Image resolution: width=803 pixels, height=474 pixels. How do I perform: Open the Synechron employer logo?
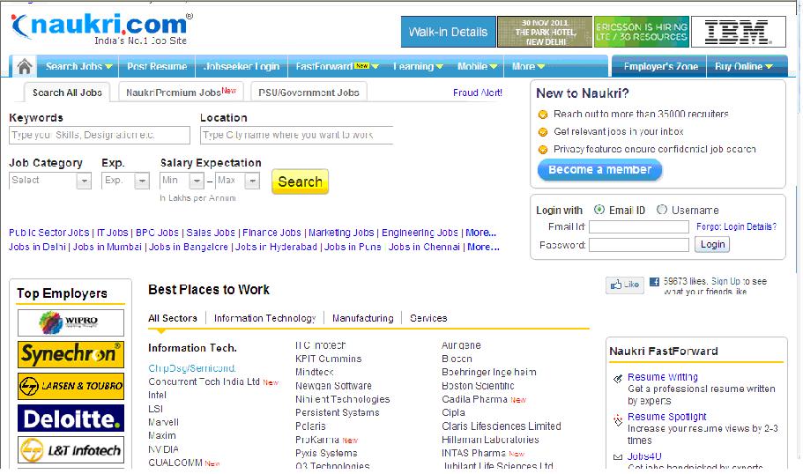pyautogui.click(x=71, y=354)
